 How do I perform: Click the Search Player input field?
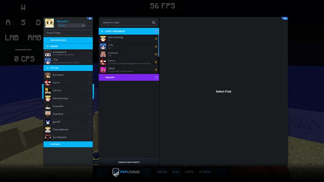click(x=68, y=33)
